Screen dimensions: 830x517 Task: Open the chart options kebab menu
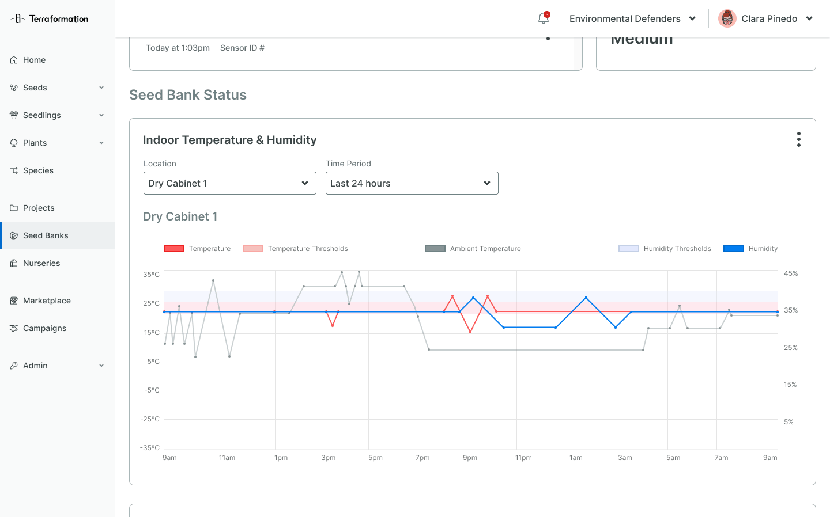799,139
